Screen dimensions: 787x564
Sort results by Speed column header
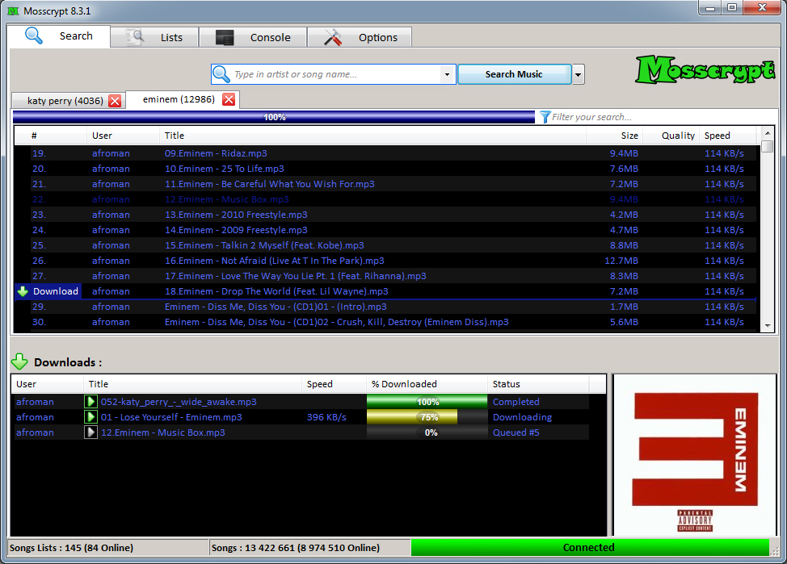click(728, 136)
